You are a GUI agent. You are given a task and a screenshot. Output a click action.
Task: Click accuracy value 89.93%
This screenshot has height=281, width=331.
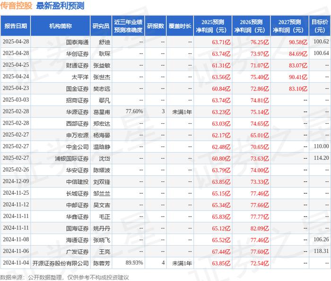pyautogui.click(x=134, y=263)
